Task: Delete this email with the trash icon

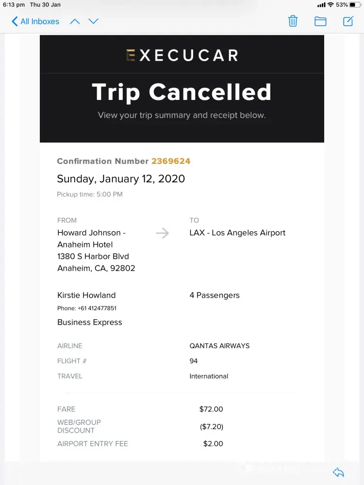Action: (x=293, y=21)
